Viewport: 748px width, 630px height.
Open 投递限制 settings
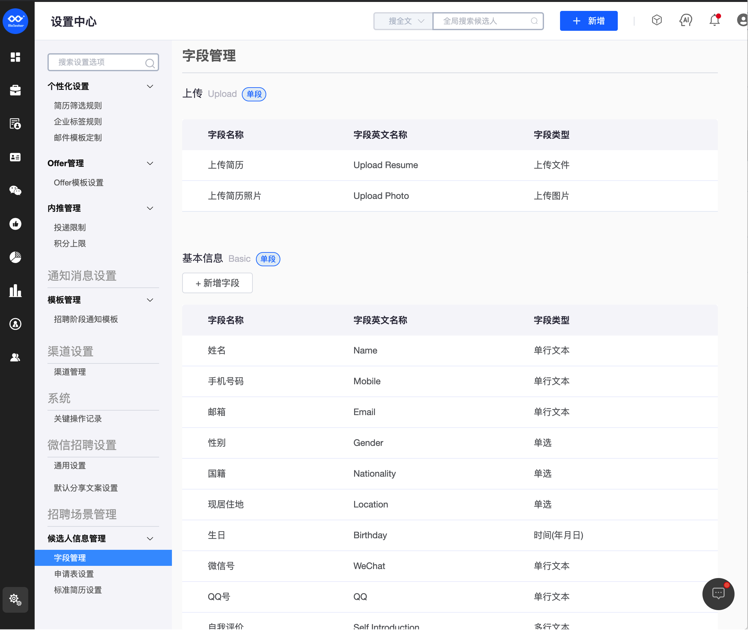click(x=70, y=228)
